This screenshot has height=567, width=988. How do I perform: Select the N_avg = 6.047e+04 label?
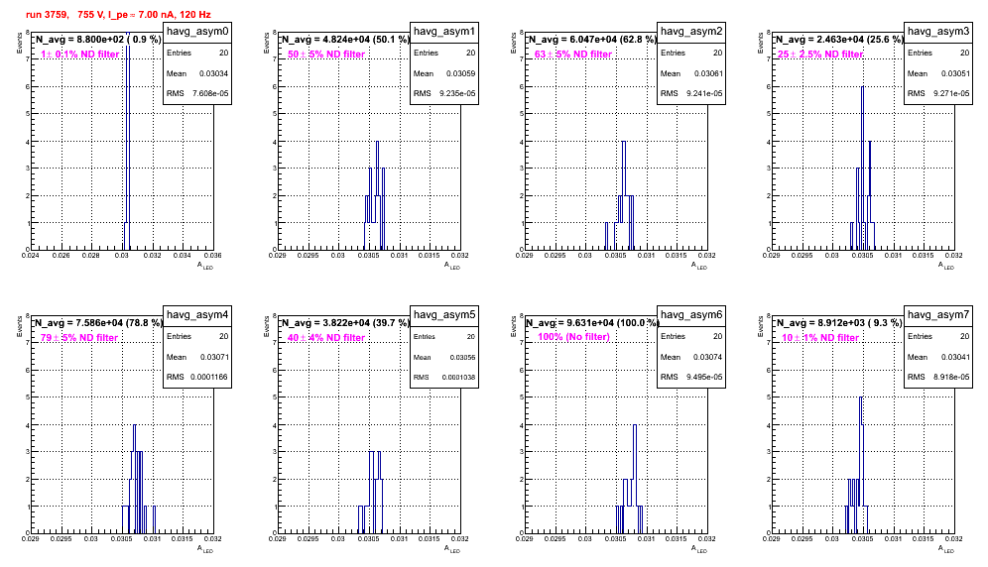click(592, 39)
